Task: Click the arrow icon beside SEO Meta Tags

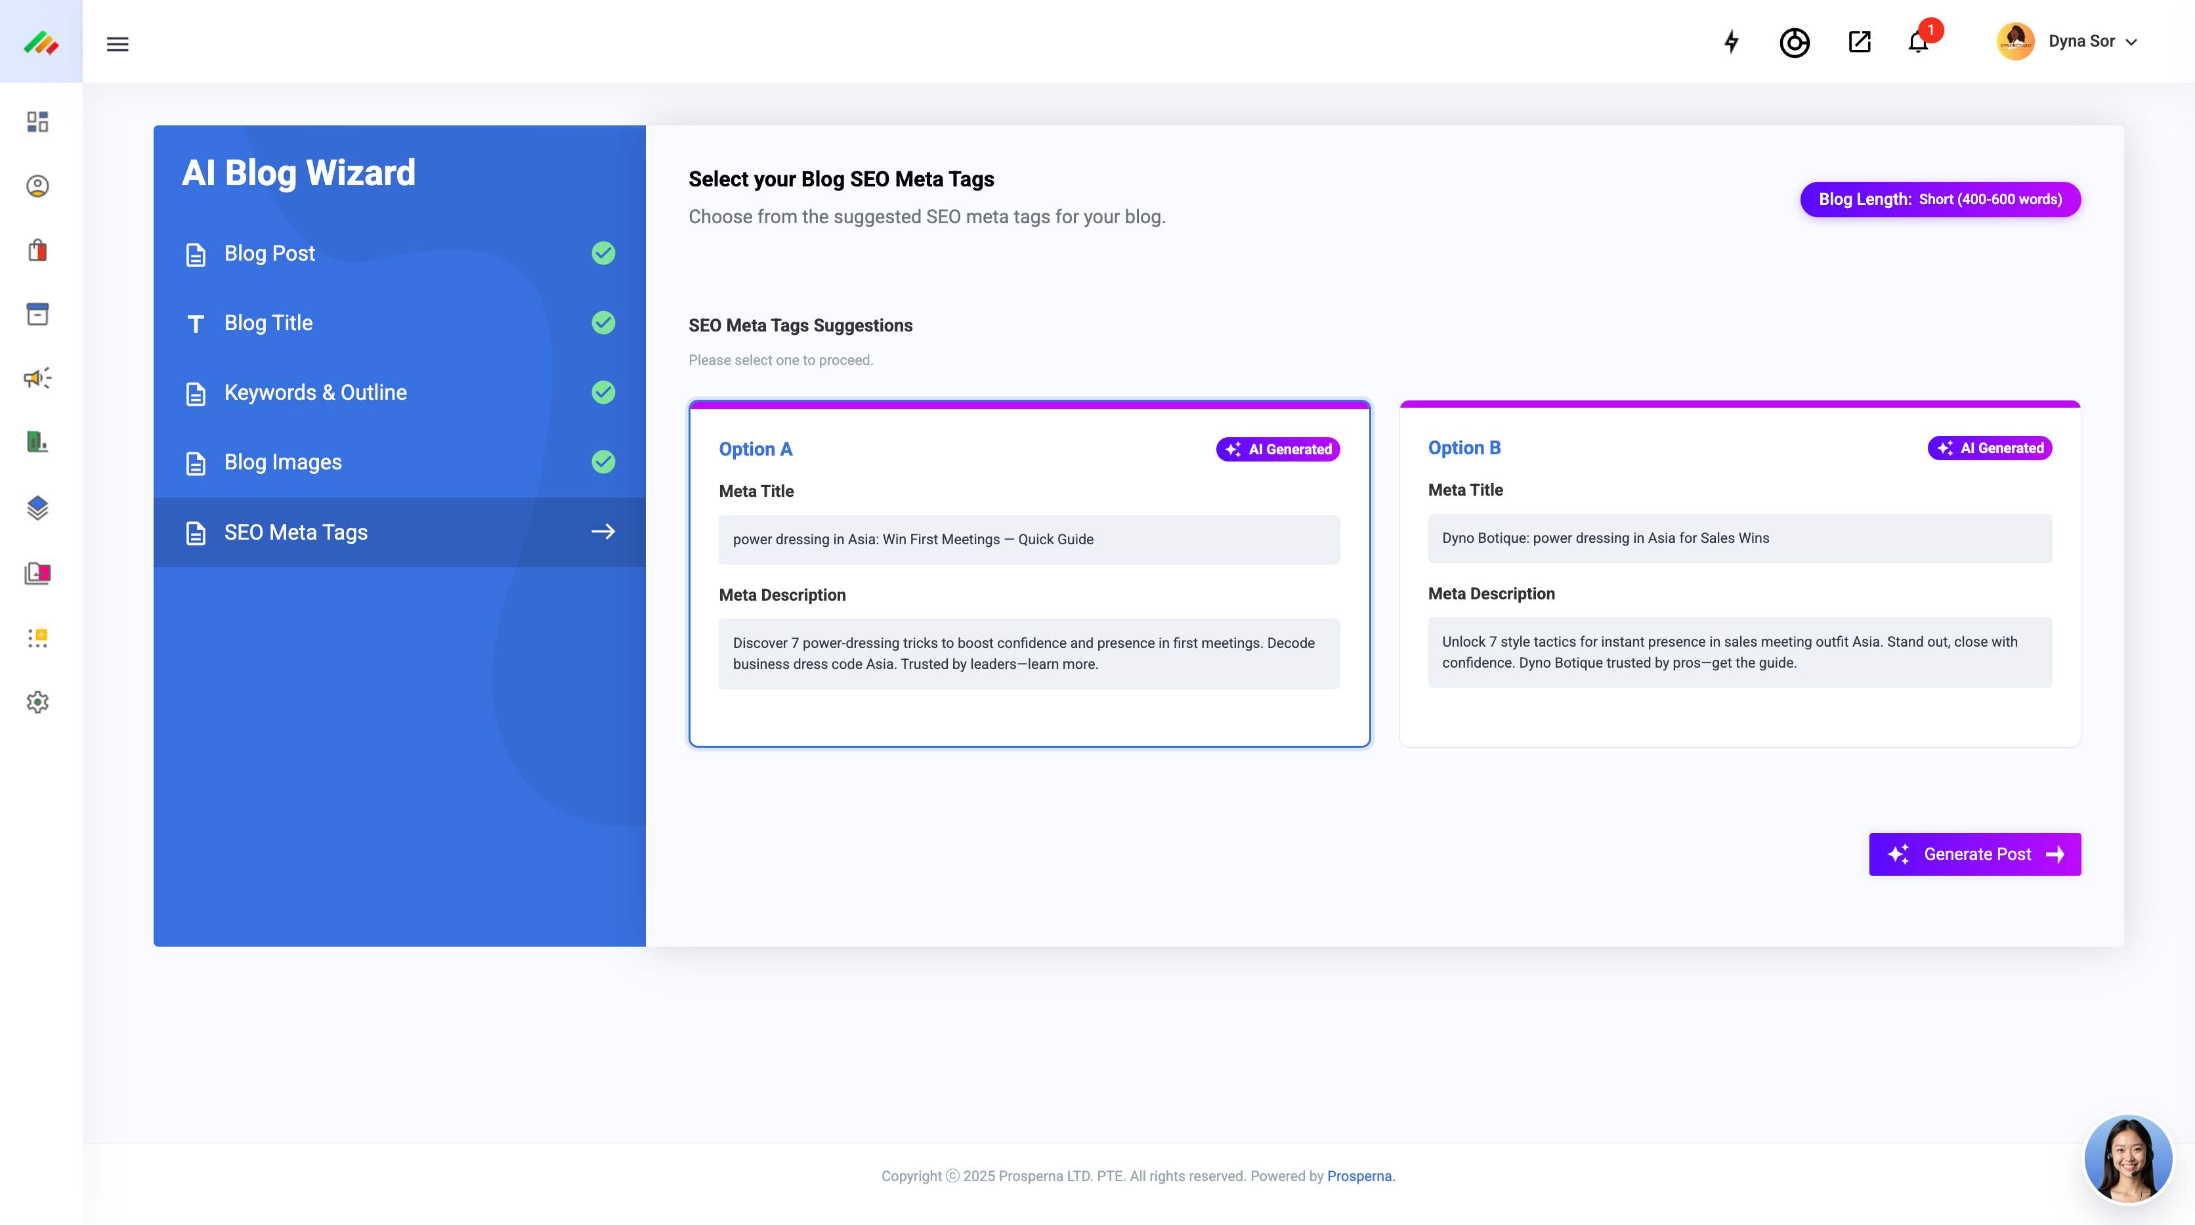Action: [603, 531]
